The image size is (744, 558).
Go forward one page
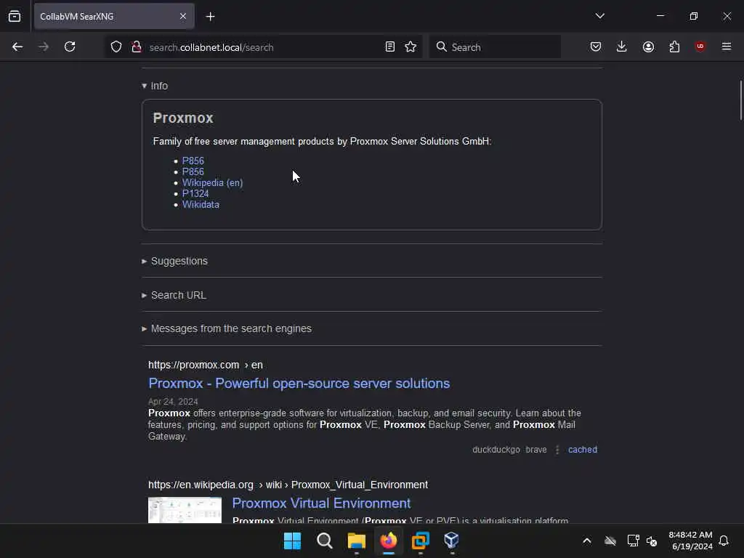(44, 46)
